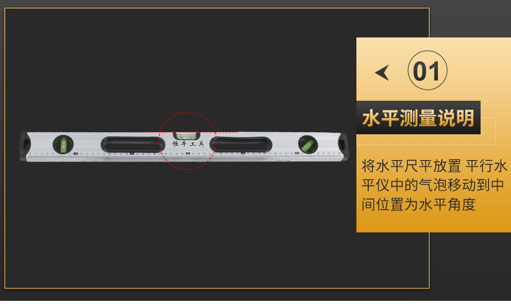Click the 恒牛工具 brand logo text
The image size is (511, 306).
(x=188, y=144)
